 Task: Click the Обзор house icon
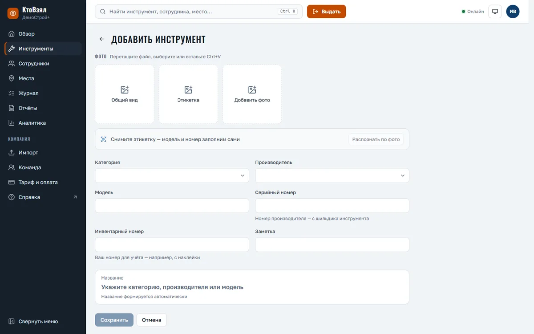(x=12, y=34)
